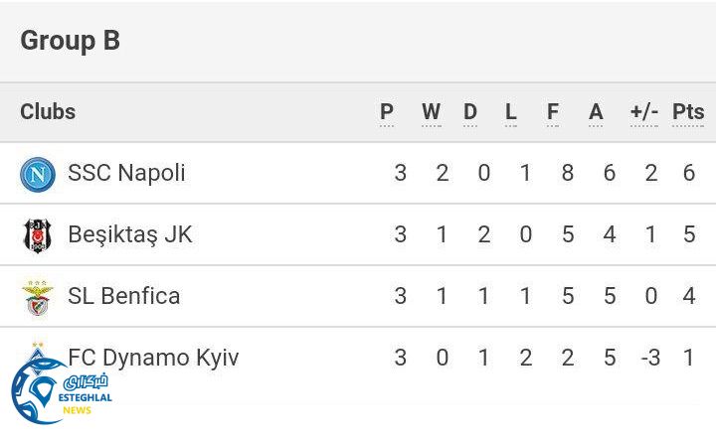Open the SSC Napoli team link
The height and width of the screenshot is (443, 716).
(126, 173)
